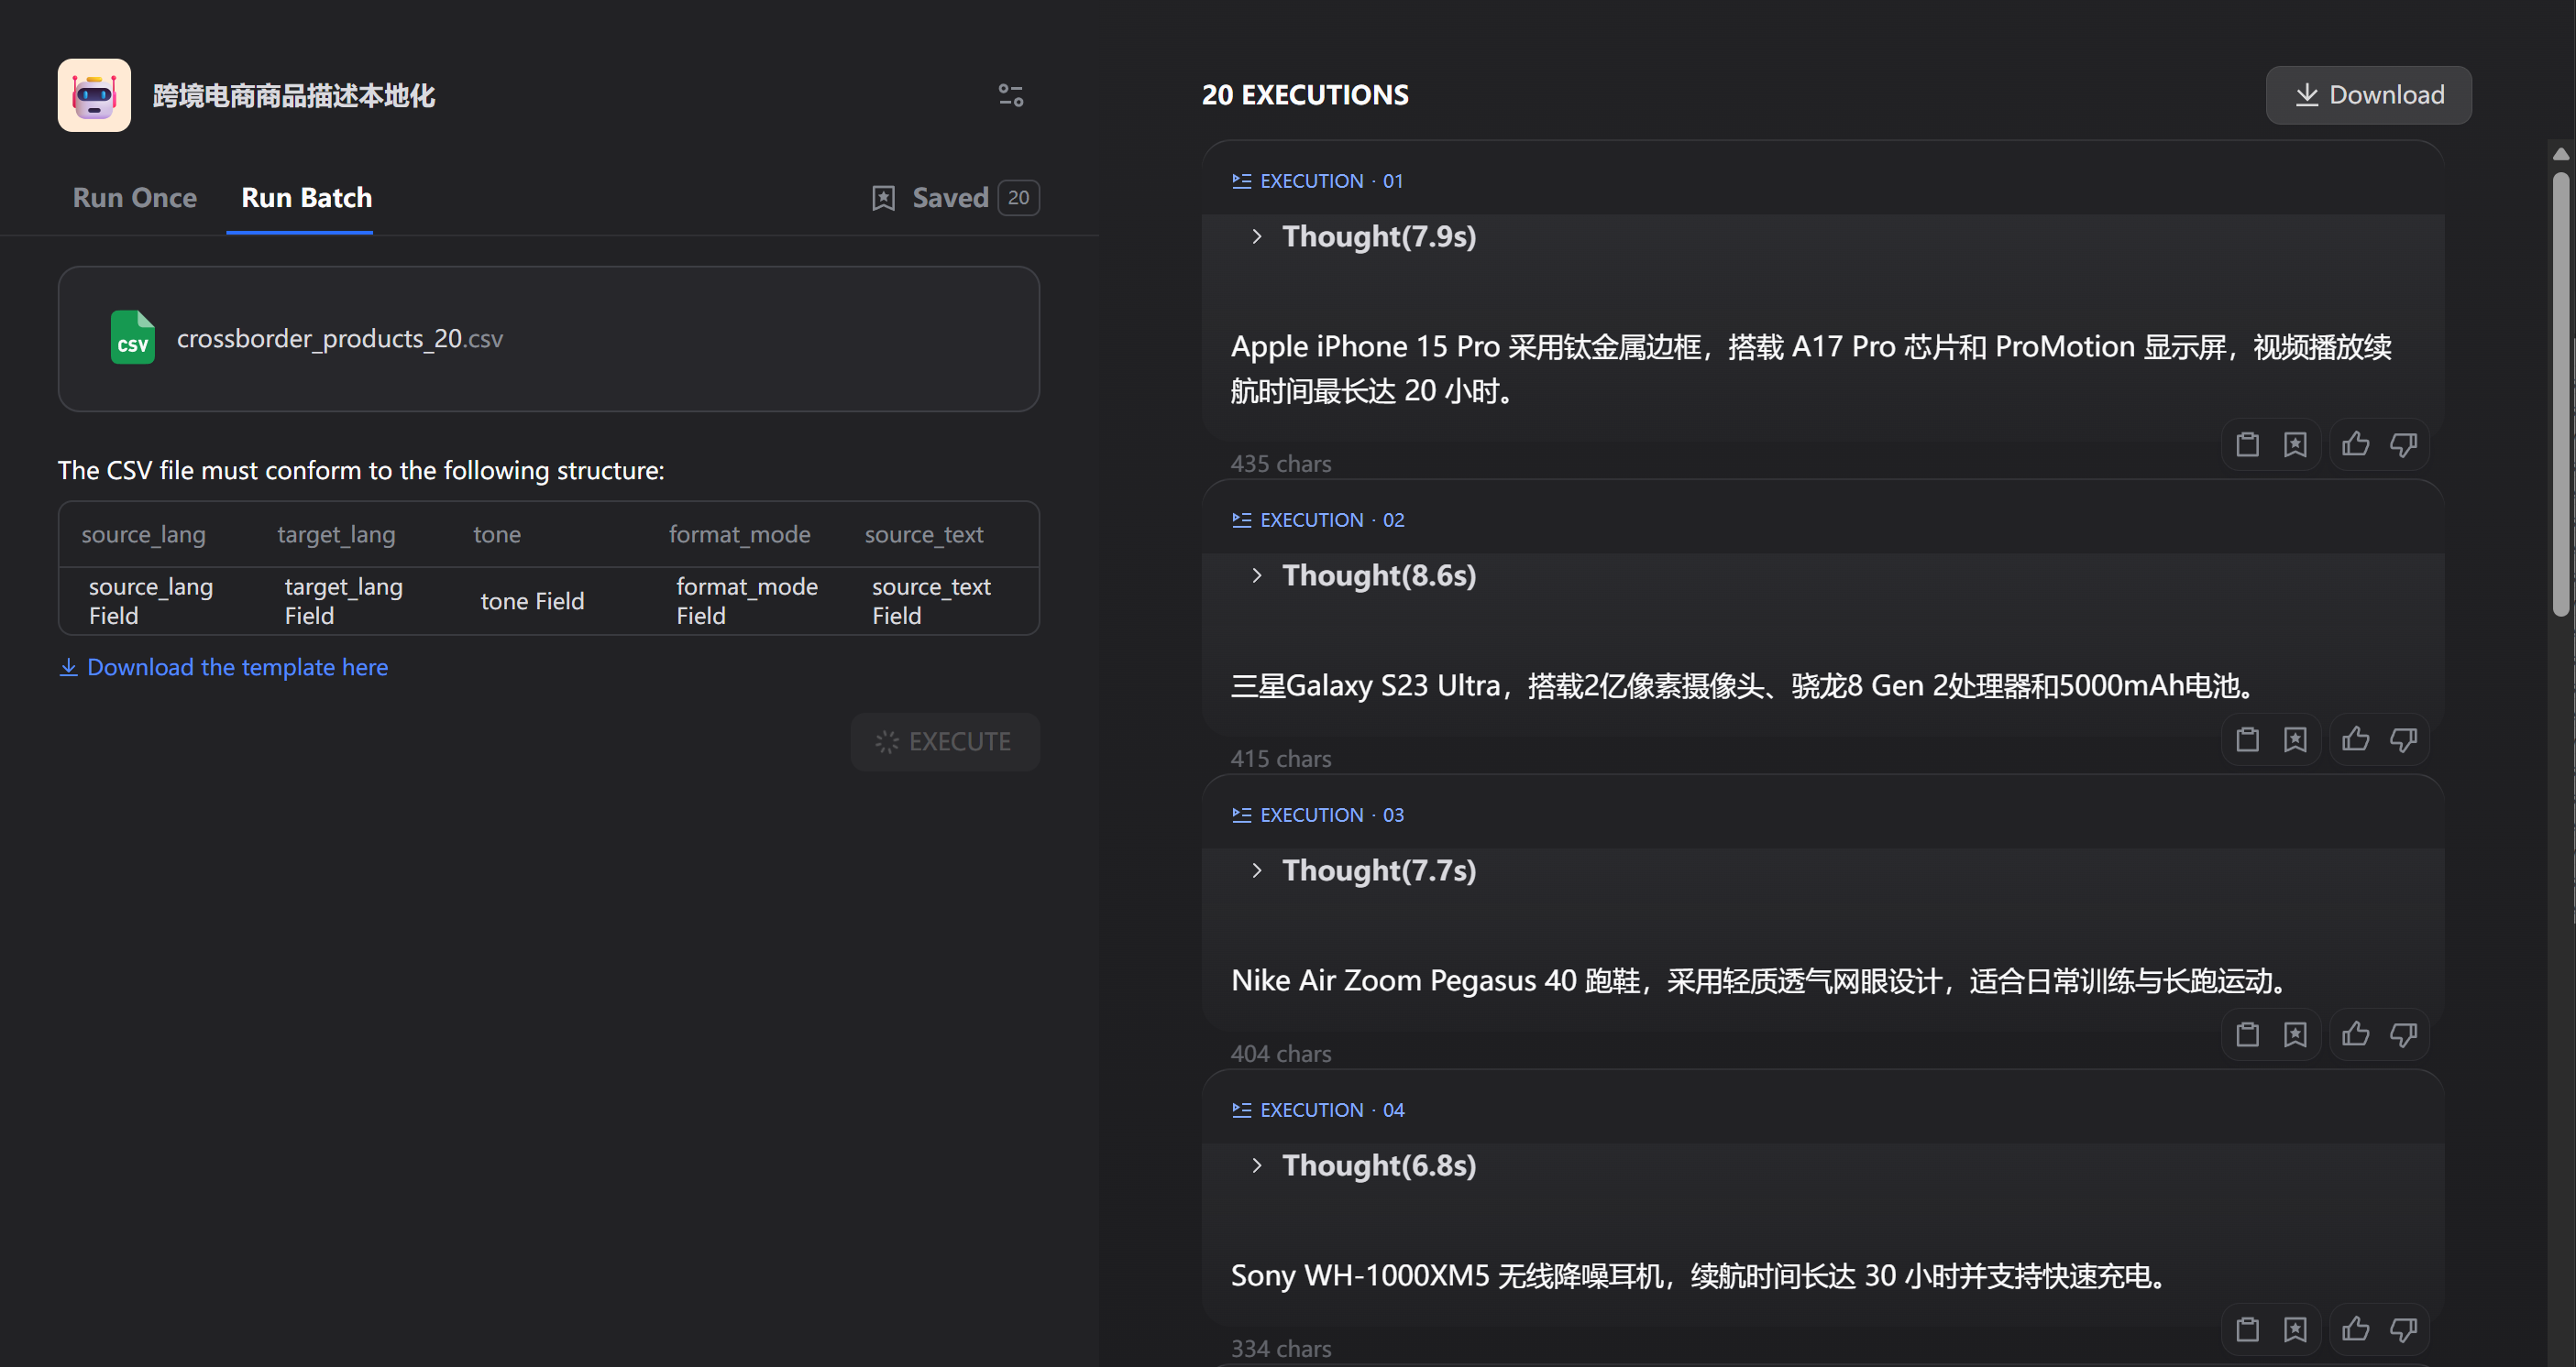Bookmark the Execution 02 result

2295,739
